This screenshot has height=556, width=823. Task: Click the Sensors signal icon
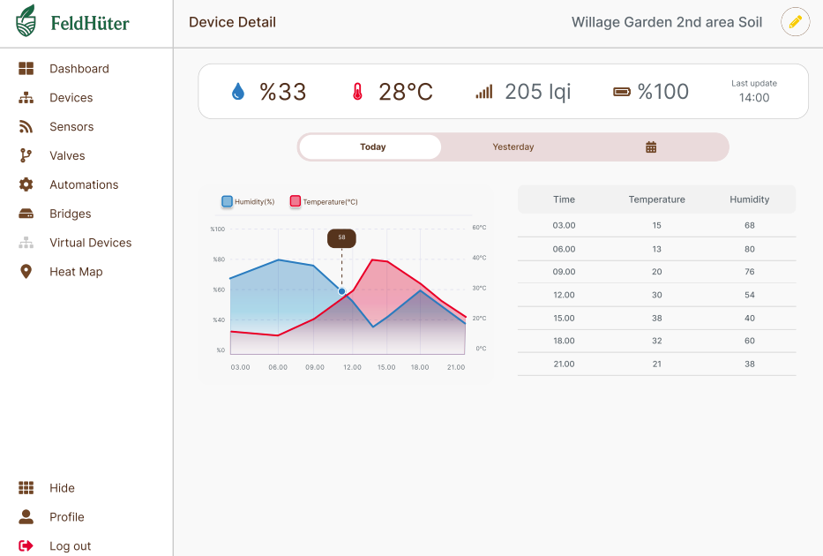point(26,127)
